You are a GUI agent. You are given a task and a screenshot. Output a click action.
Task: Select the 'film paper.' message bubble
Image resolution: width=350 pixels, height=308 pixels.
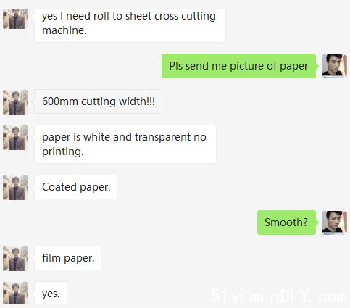coord(67,258)
